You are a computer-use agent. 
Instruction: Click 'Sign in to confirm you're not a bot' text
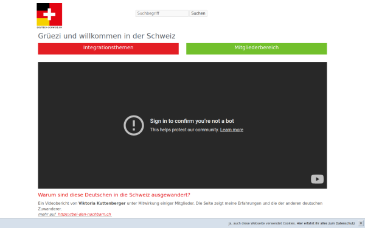click(x=192, y=121)
